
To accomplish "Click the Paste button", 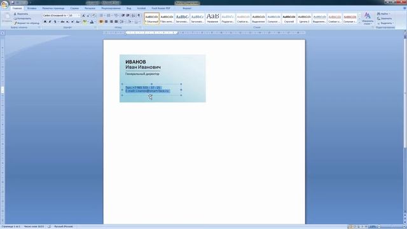I will click(7, 18).
